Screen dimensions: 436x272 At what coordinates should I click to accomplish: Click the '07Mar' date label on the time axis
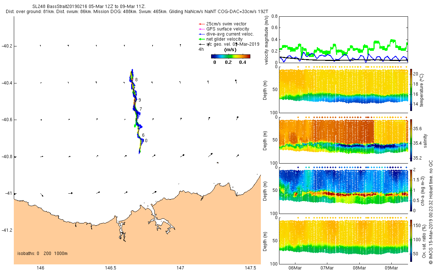pyautogui.click(x=327, y=268)
